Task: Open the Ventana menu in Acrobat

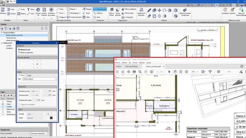Action: (142, 63)
